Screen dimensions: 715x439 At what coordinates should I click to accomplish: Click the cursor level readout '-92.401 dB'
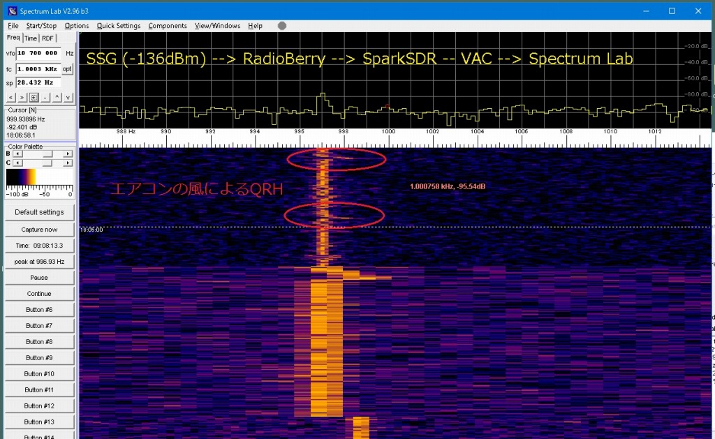click(22, 127)
